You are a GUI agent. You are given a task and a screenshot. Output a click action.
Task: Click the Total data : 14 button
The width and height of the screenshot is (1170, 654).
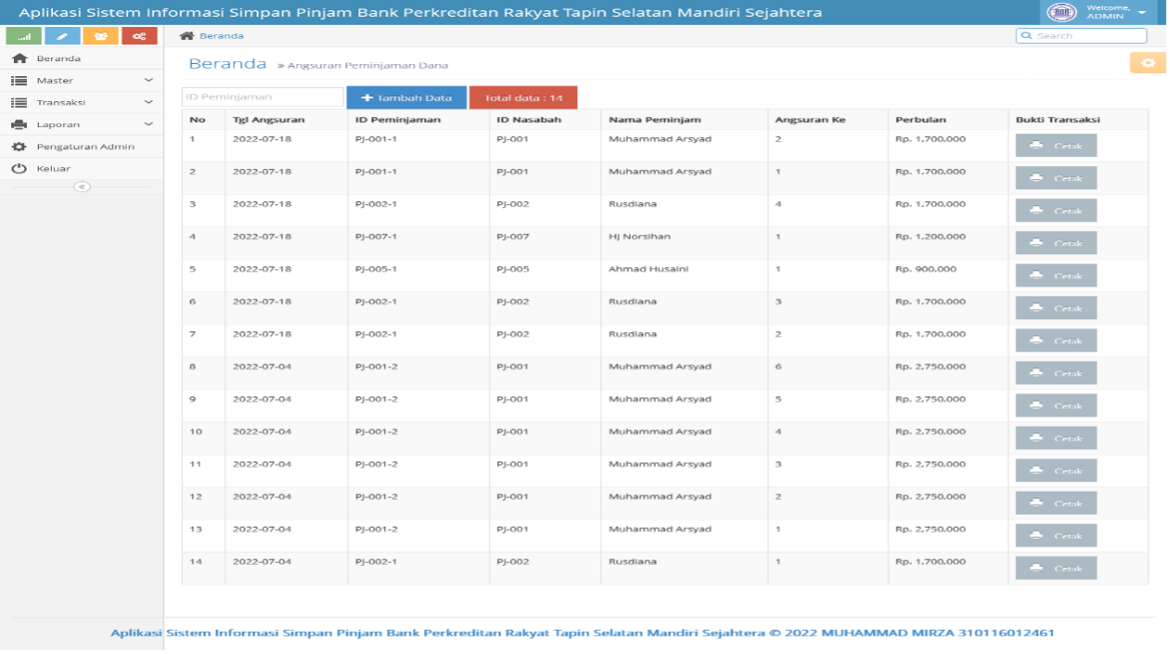(x=523, y=97)
